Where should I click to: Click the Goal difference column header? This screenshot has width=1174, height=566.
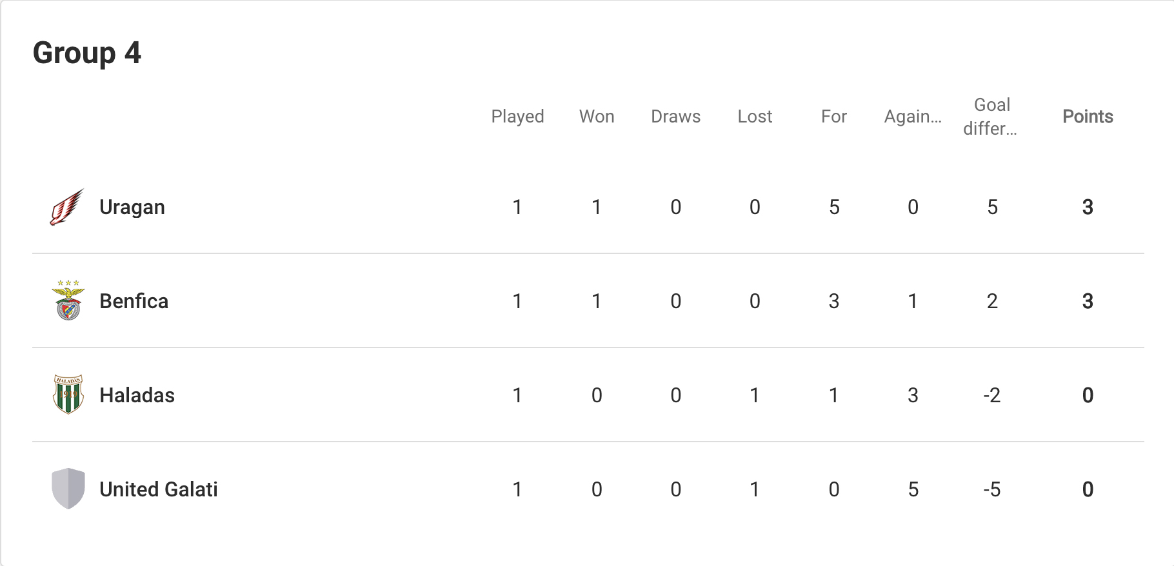pyautogui.click(x=991, y=117)
